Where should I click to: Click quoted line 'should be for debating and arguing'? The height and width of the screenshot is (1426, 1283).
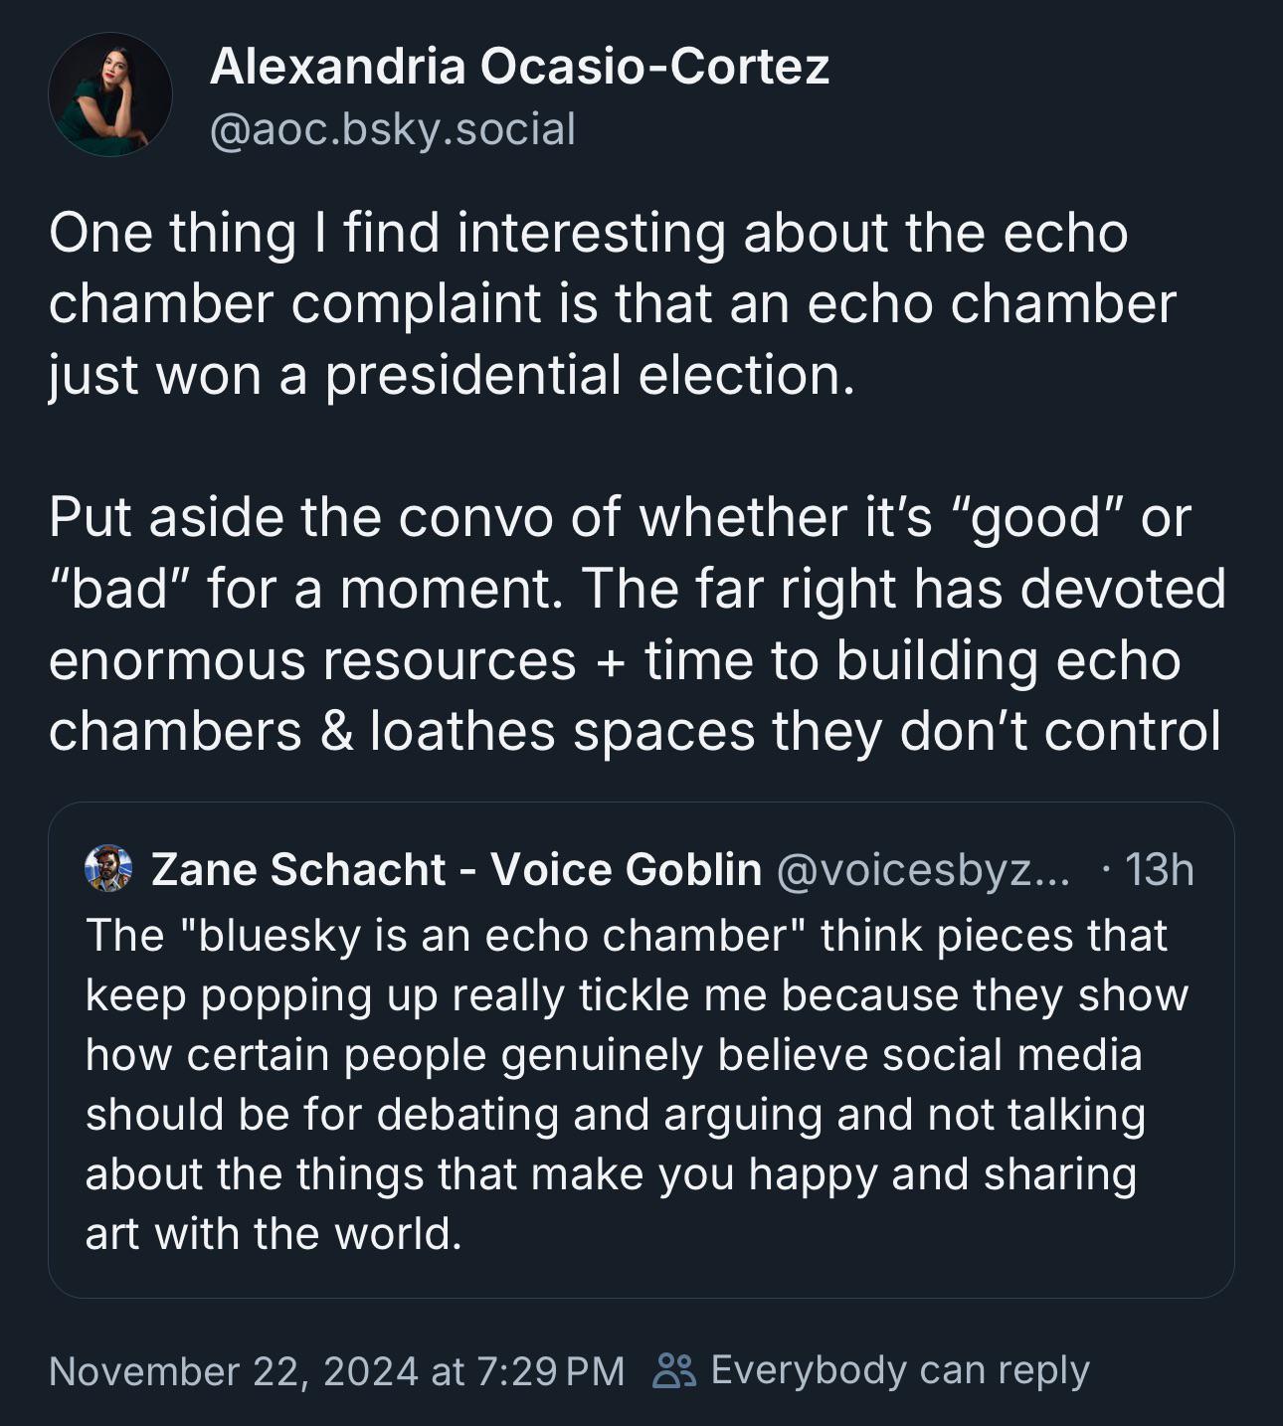coord(616,1115)
